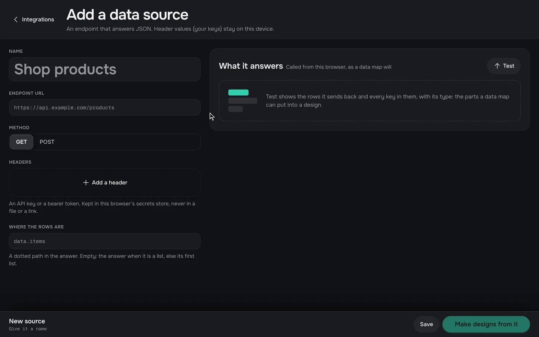This screenshot has height=337, width=539.
Task: Click the 'What it answers' heading
Action: pyautogui.click(x=251, y=66)
